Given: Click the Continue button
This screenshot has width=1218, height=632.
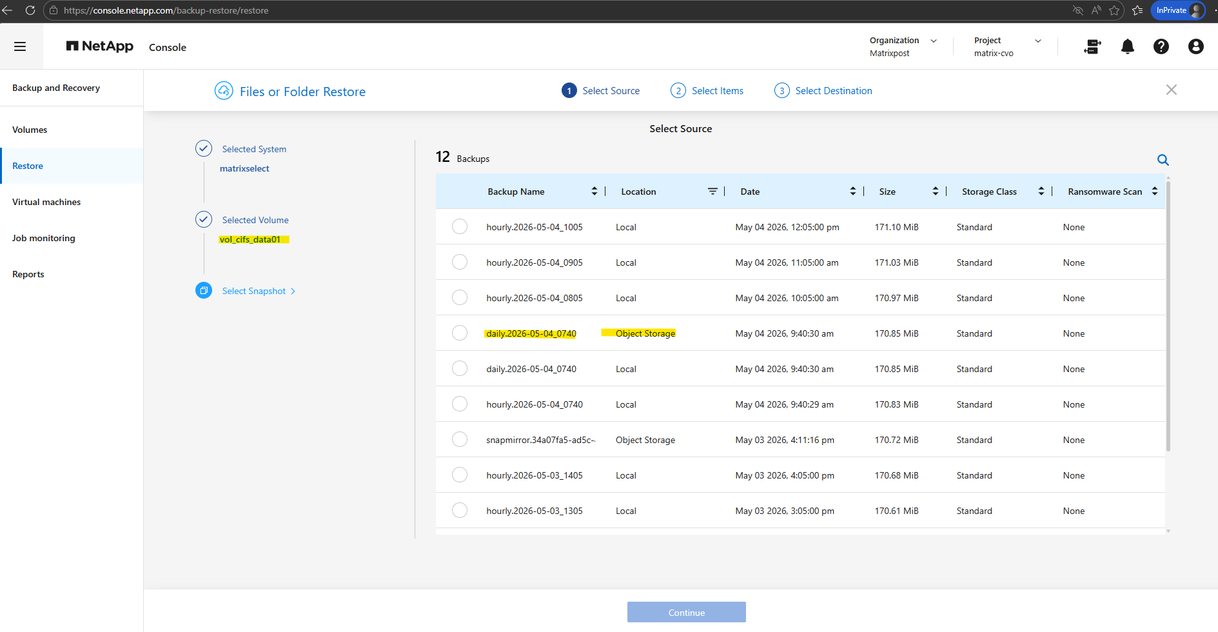Looking at the screenshot, I should pyautogui.click(x=686, y=612).
